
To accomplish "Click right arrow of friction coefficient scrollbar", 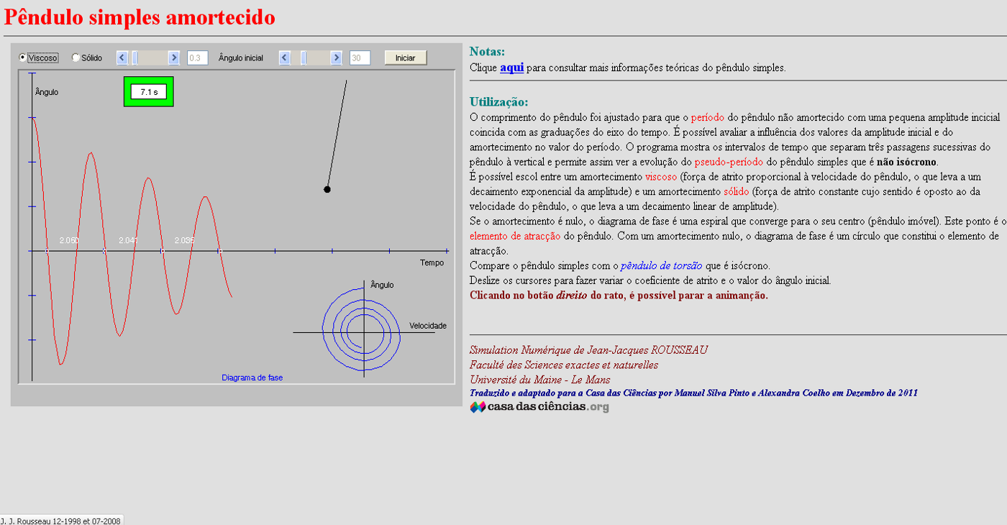I will pos(173,58).
